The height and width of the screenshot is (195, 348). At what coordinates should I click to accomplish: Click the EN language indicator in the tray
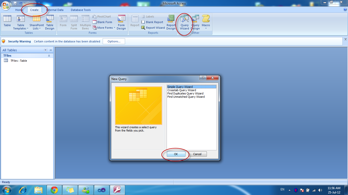(282, 189)
